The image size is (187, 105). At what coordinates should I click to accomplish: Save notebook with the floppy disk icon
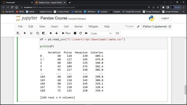pyautogui.click(x=18, y=33)
